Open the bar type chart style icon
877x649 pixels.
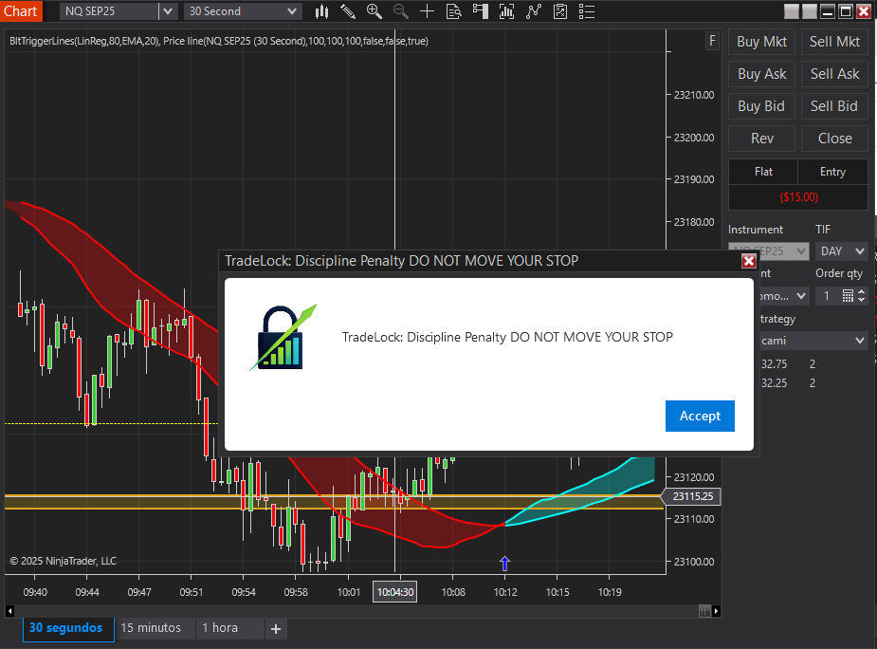point(321,11)
